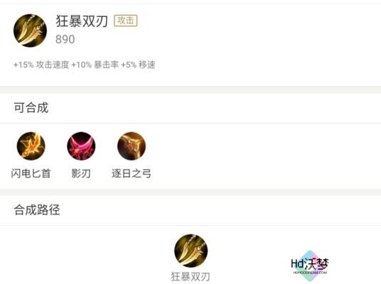
Task: Tap the 890 price value
Action: pos(65,39)
